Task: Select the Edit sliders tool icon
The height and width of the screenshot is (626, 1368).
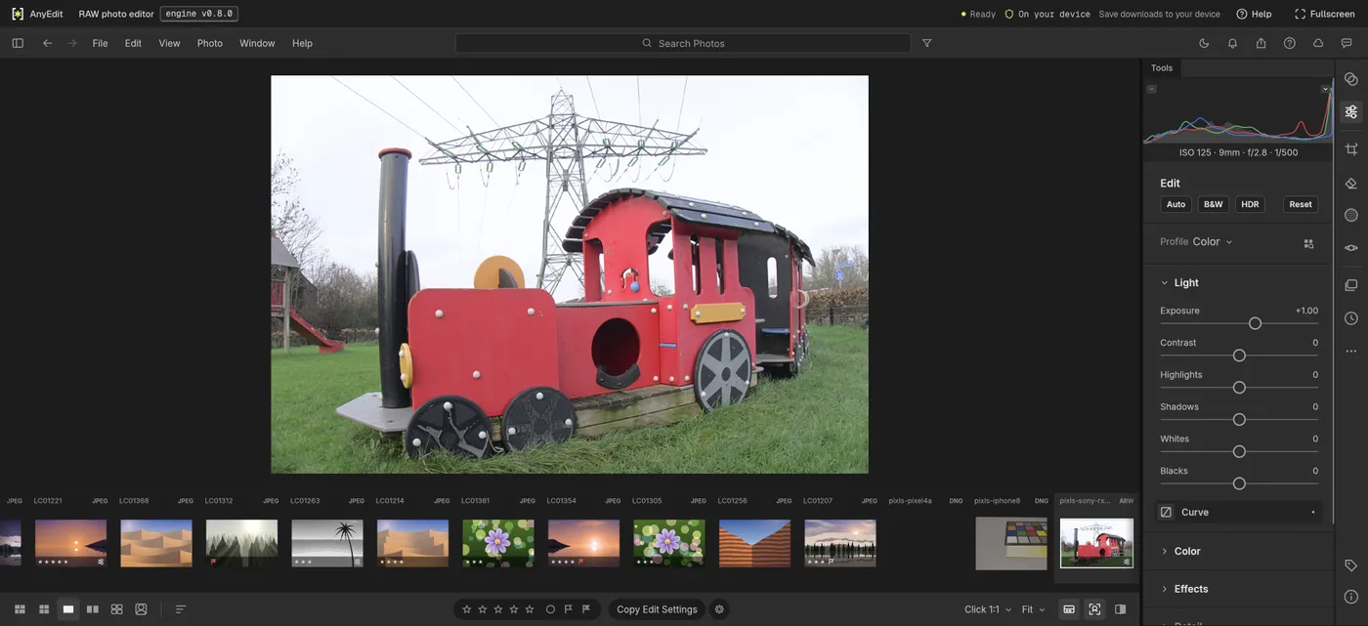Action: click(x=1350, y=112)
